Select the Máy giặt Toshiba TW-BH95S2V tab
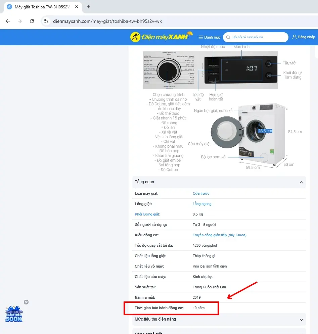The image size is (318, 334). pos(42,7)
